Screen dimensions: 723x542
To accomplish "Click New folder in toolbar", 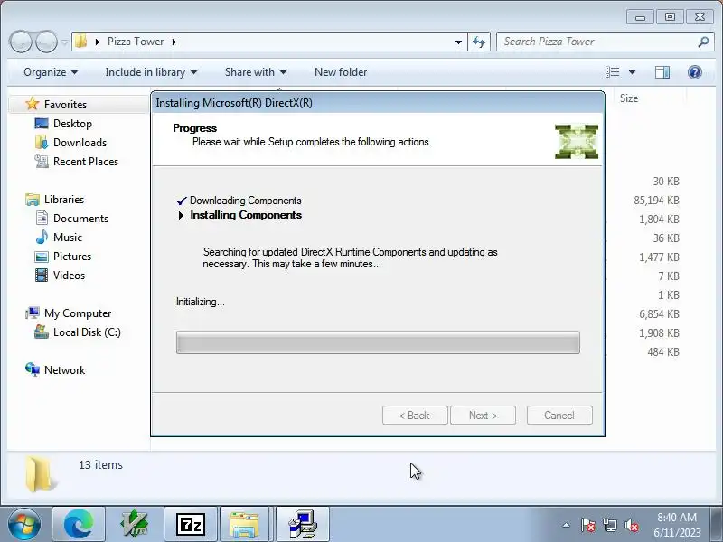I will point(341,72).
